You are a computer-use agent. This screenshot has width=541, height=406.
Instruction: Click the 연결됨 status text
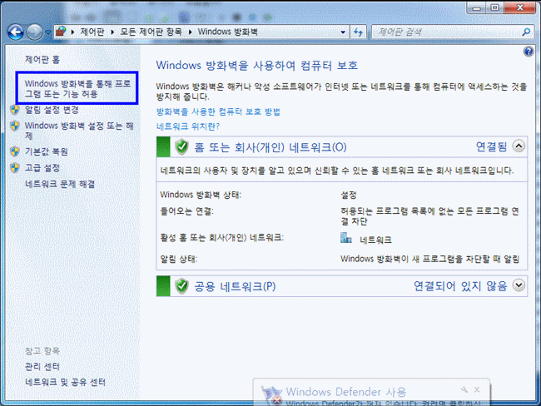click(x=491, y=146)
